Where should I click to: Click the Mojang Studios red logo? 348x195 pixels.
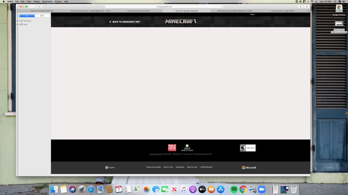click(172, 148)
